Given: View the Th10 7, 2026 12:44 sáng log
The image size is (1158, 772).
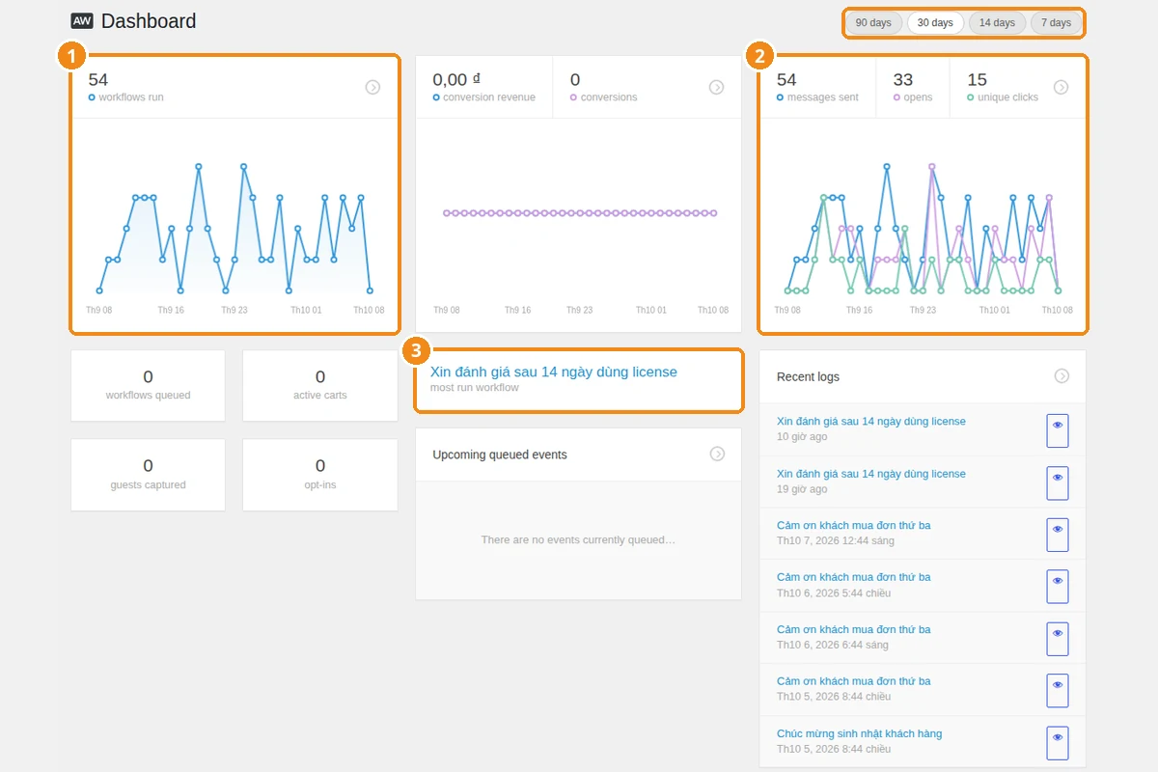Looking at the screenshot, I should (x=1058, y=535).
